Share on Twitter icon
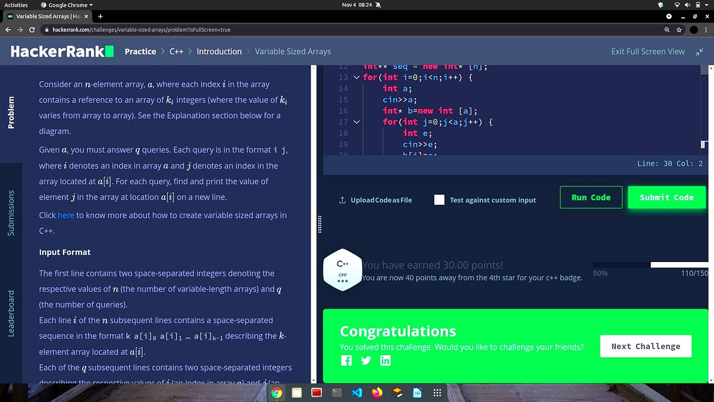Viewport: 714px width, 402px height. pyautogui.click(x=366, y=360)
